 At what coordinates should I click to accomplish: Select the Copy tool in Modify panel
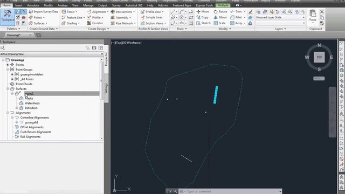[203, 17]
